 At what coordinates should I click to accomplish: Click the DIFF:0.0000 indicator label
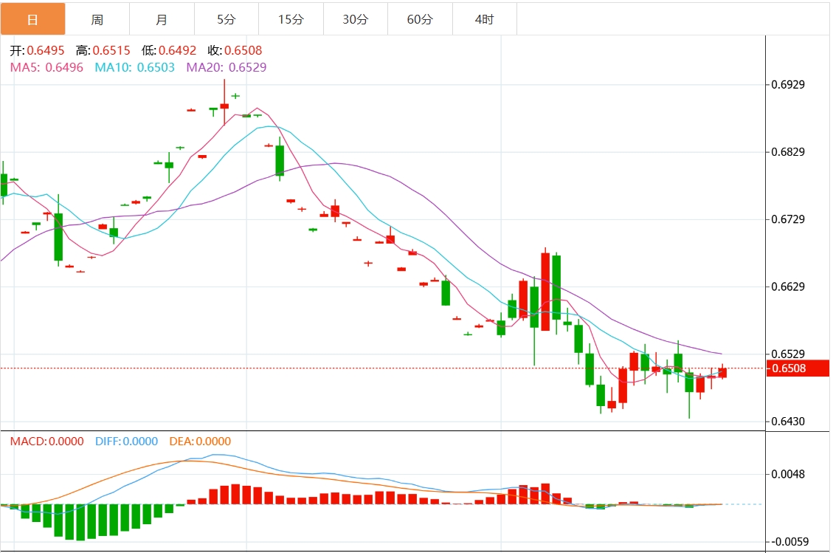tap(126, 442)
